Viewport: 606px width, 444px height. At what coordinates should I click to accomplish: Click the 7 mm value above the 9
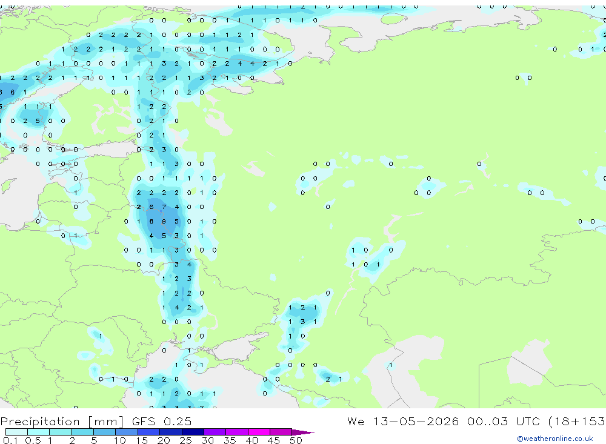(164, 207)
